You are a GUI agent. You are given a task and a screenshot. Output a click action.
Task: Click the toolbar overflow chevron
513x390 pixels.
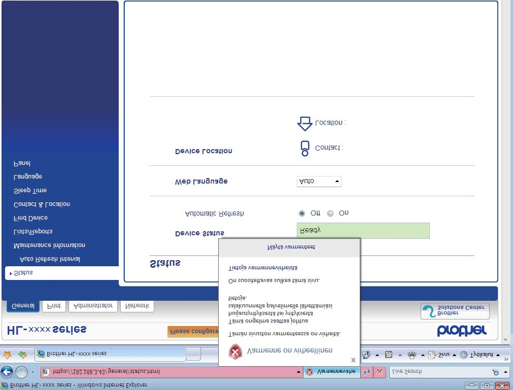point(506,359)
